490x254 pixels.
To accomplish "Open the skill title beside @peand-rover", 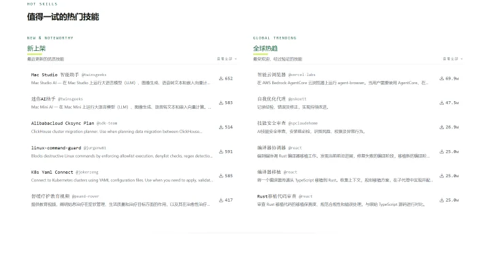I will click(50, 196).
